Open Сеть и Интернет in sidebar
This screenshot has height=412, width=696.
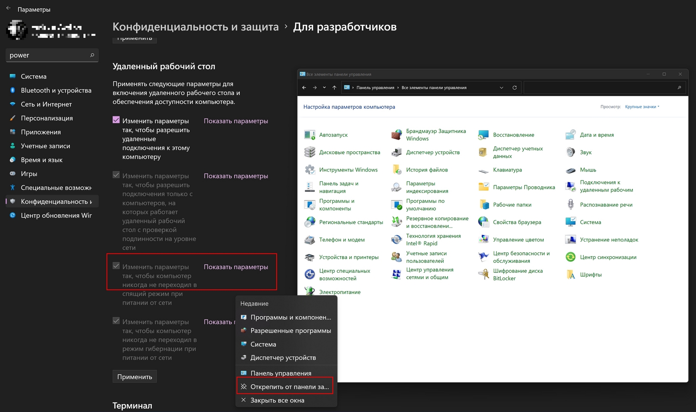pyautogui.click(x=52, y=104)
